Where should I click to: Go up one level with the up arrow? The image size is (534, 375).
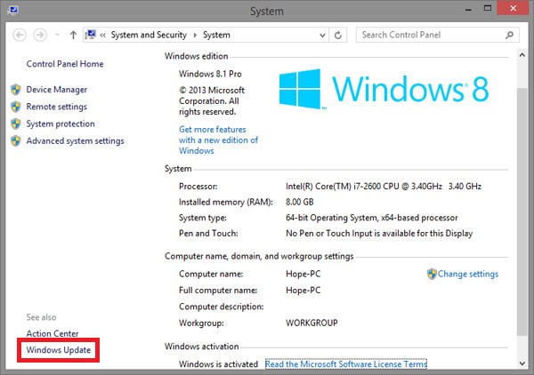73,35
